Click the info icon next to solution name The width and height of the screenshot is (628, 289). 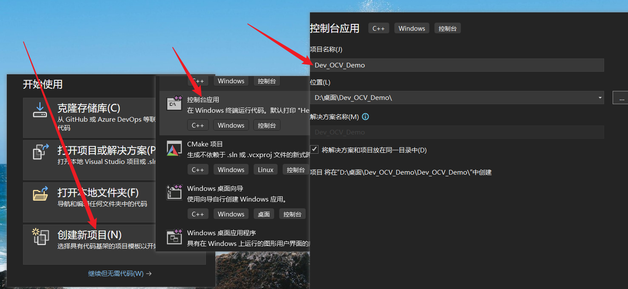point(365,117)
